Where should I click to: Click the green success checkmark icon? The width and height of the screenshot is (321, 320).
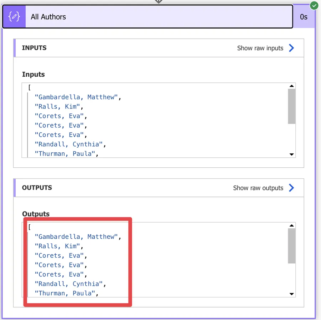tap(314, 5)
